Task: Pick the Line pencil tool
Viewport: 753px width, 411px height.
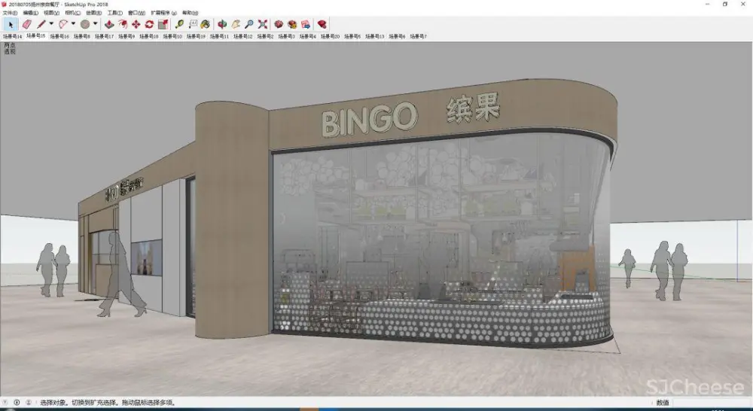Action: pos(41,24)
